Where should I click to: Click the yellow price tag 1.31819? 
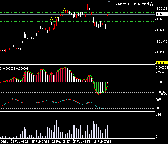(x=162, y=63)
